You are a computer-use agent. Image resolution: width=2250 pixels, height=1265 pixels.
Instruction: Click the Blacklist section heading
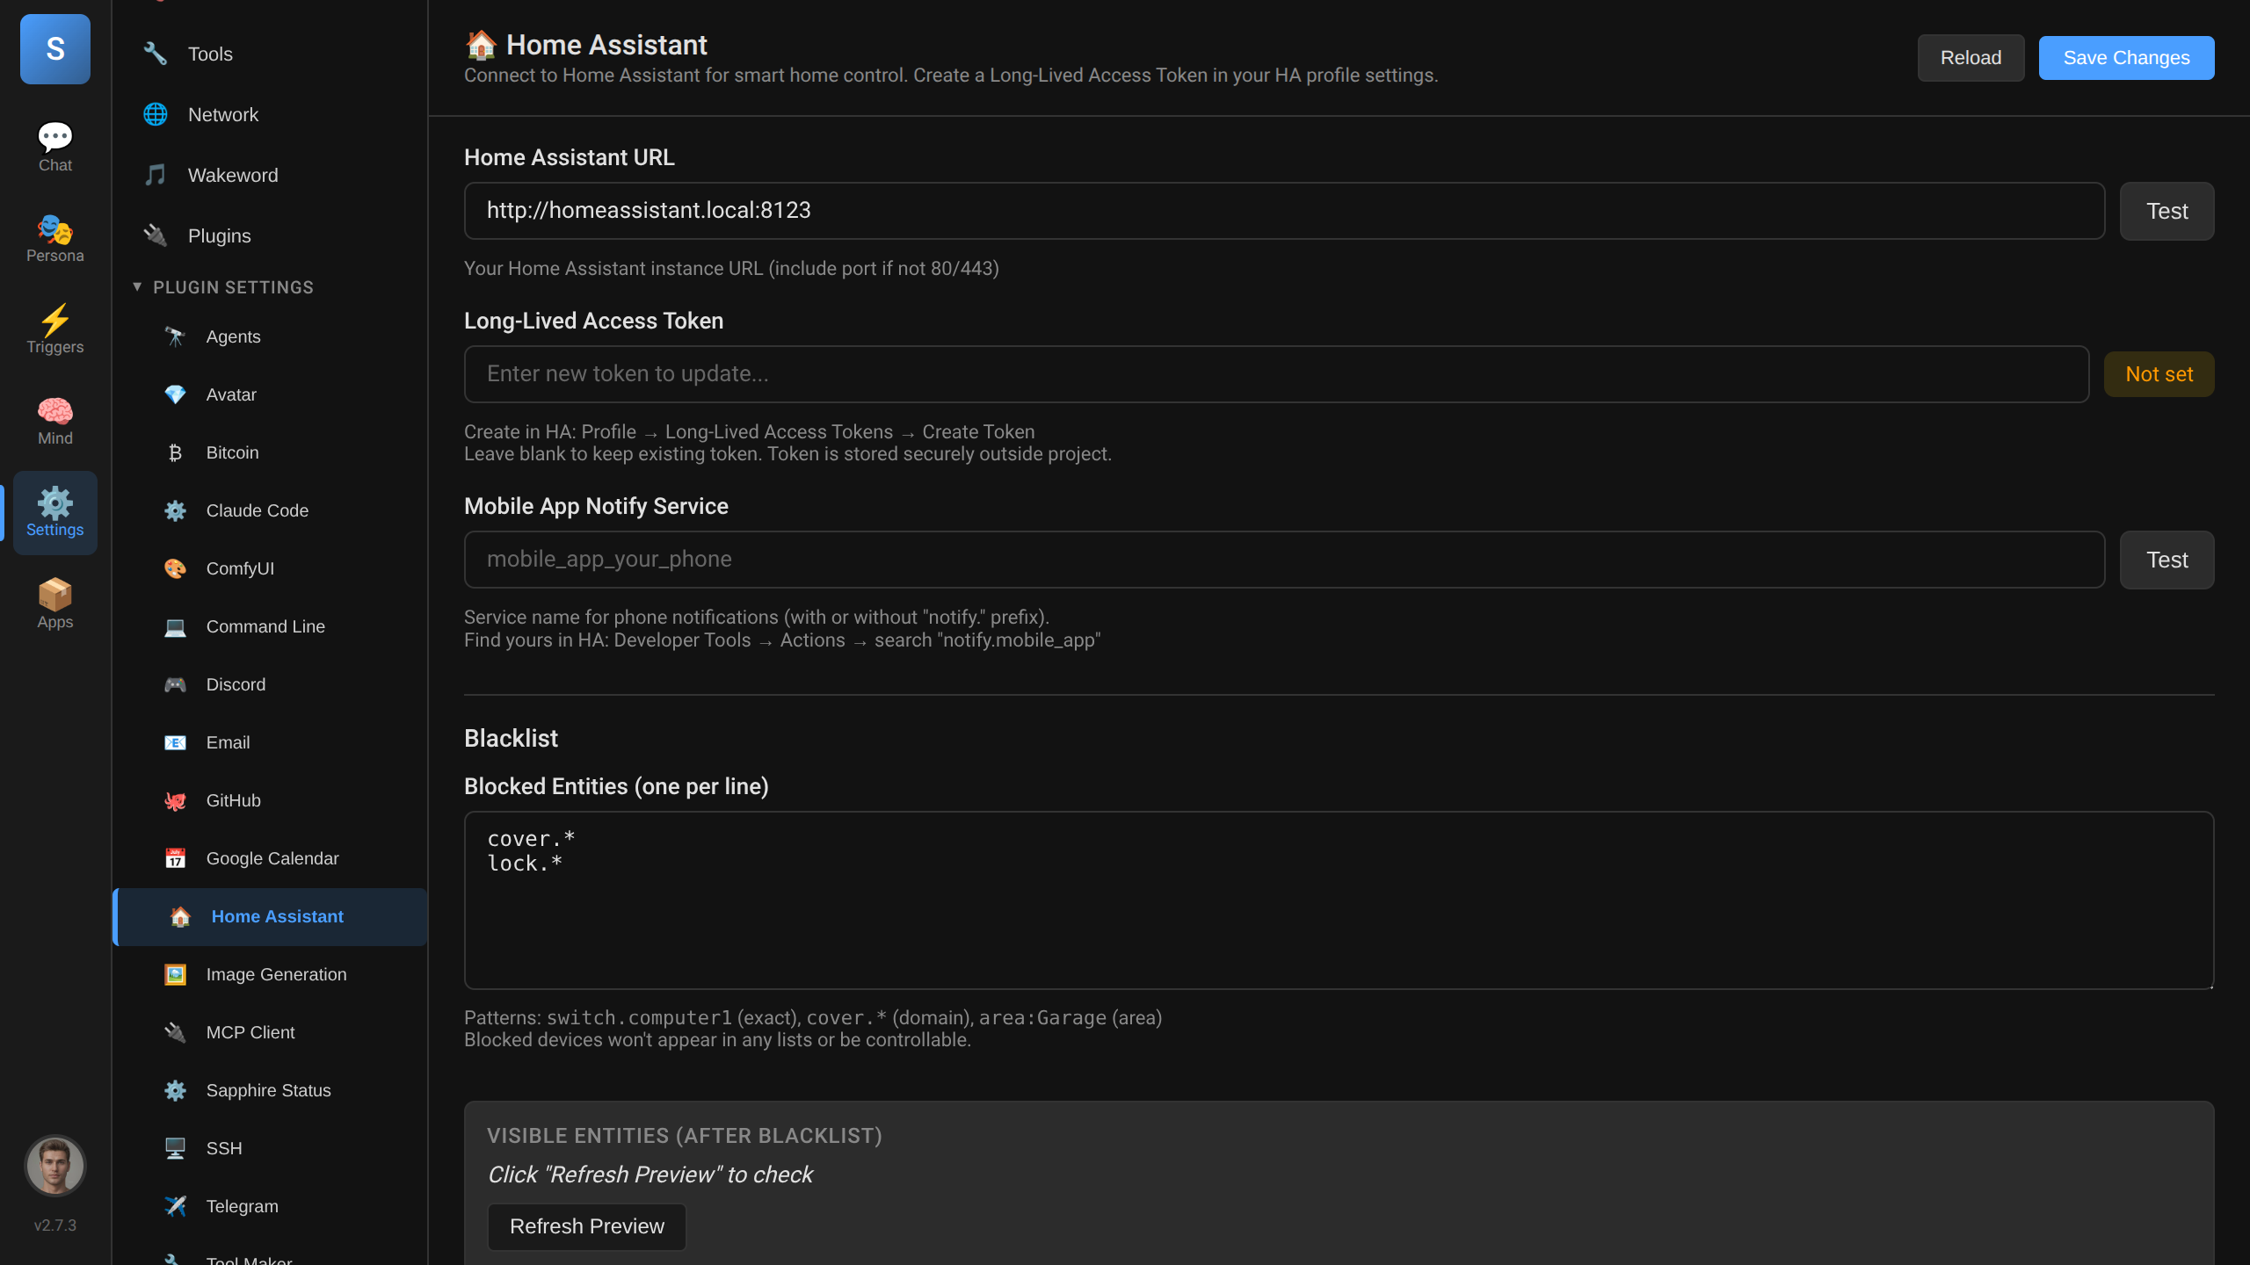coord(511,739)
